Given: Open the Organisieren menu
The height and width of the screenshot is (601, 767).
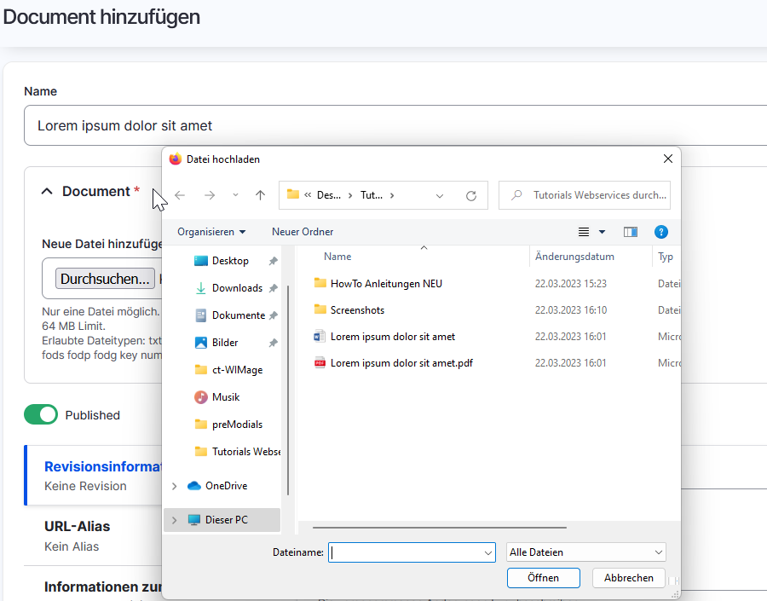Looking at the screenshot, I should pos(211,232).
